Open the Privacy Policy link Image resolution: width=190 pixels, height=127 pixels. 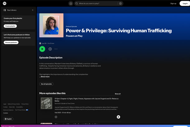(25, 104)
